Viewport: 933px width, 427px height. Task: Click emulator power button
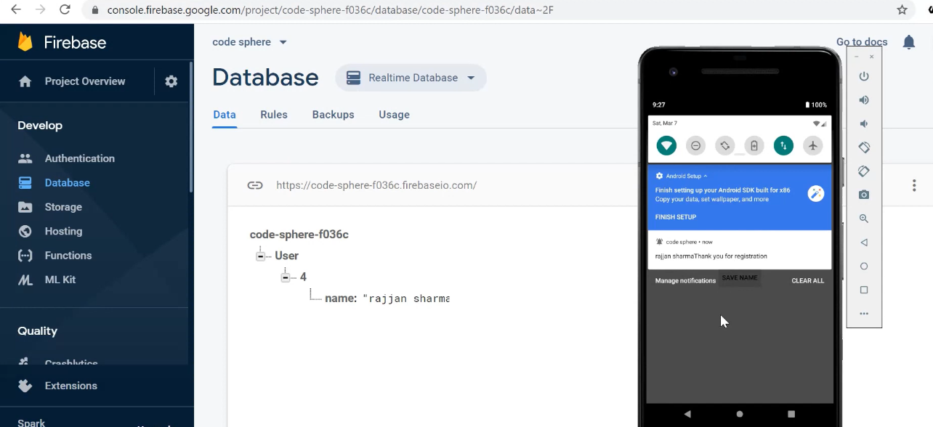point(864,76)
